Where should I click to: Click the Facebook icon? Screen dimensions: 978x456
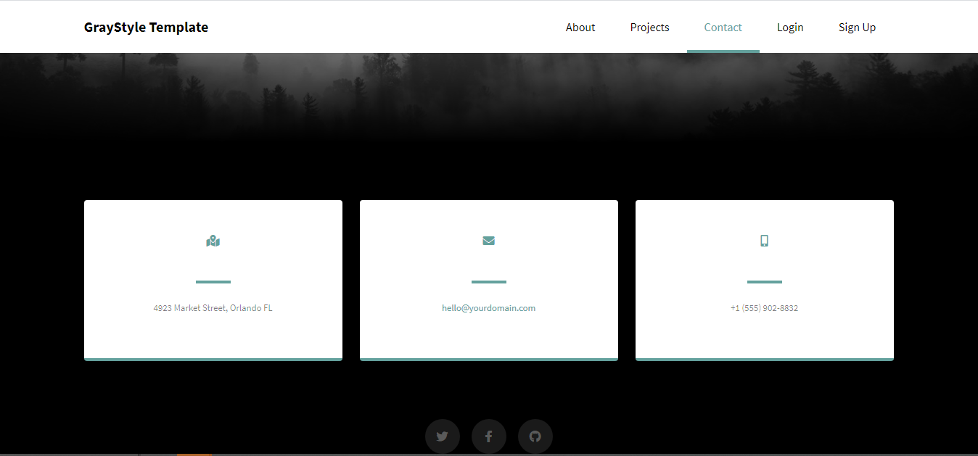(x=488, y=436)
